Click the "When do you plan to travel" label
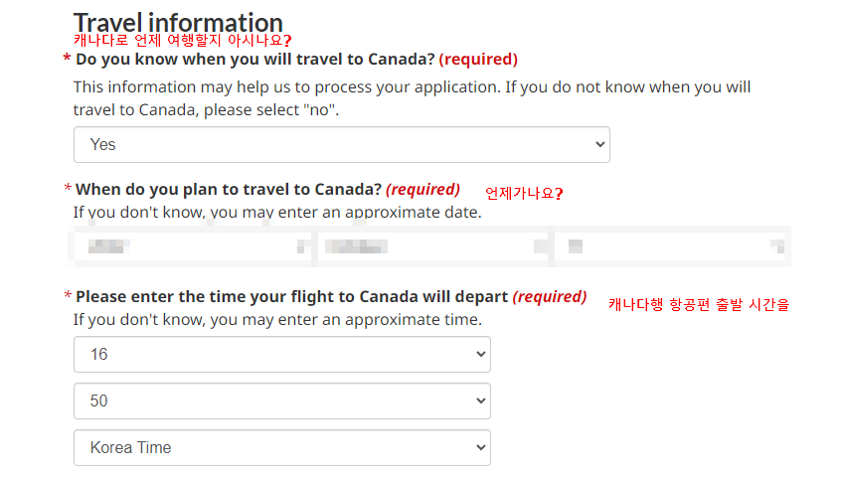The width and height of the screenshot is (844, 480). click(229, 190)
